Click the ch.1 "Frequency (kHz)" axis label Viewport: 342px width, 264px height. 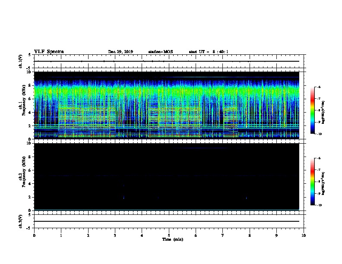24,101
